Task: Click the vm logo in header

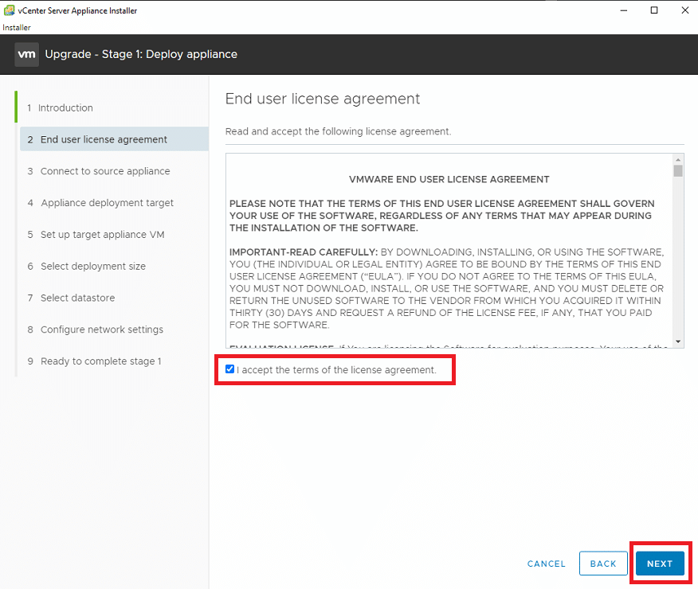Action: tap(27, 54)
